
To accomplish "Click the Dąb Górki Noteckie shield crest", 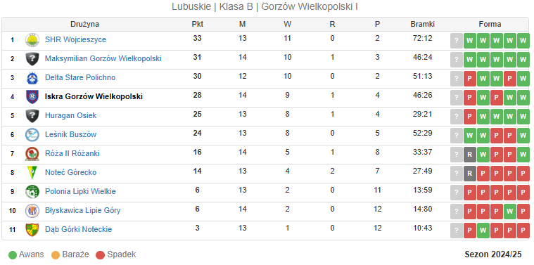I will pyautogui.click(x=32, y=230).
